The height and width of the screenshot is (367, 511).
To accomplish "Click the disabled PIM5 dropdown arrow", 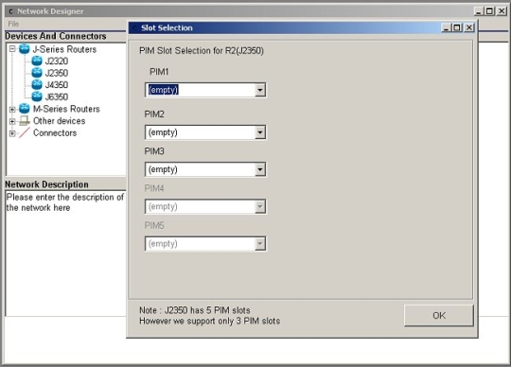I will (259, 244).
